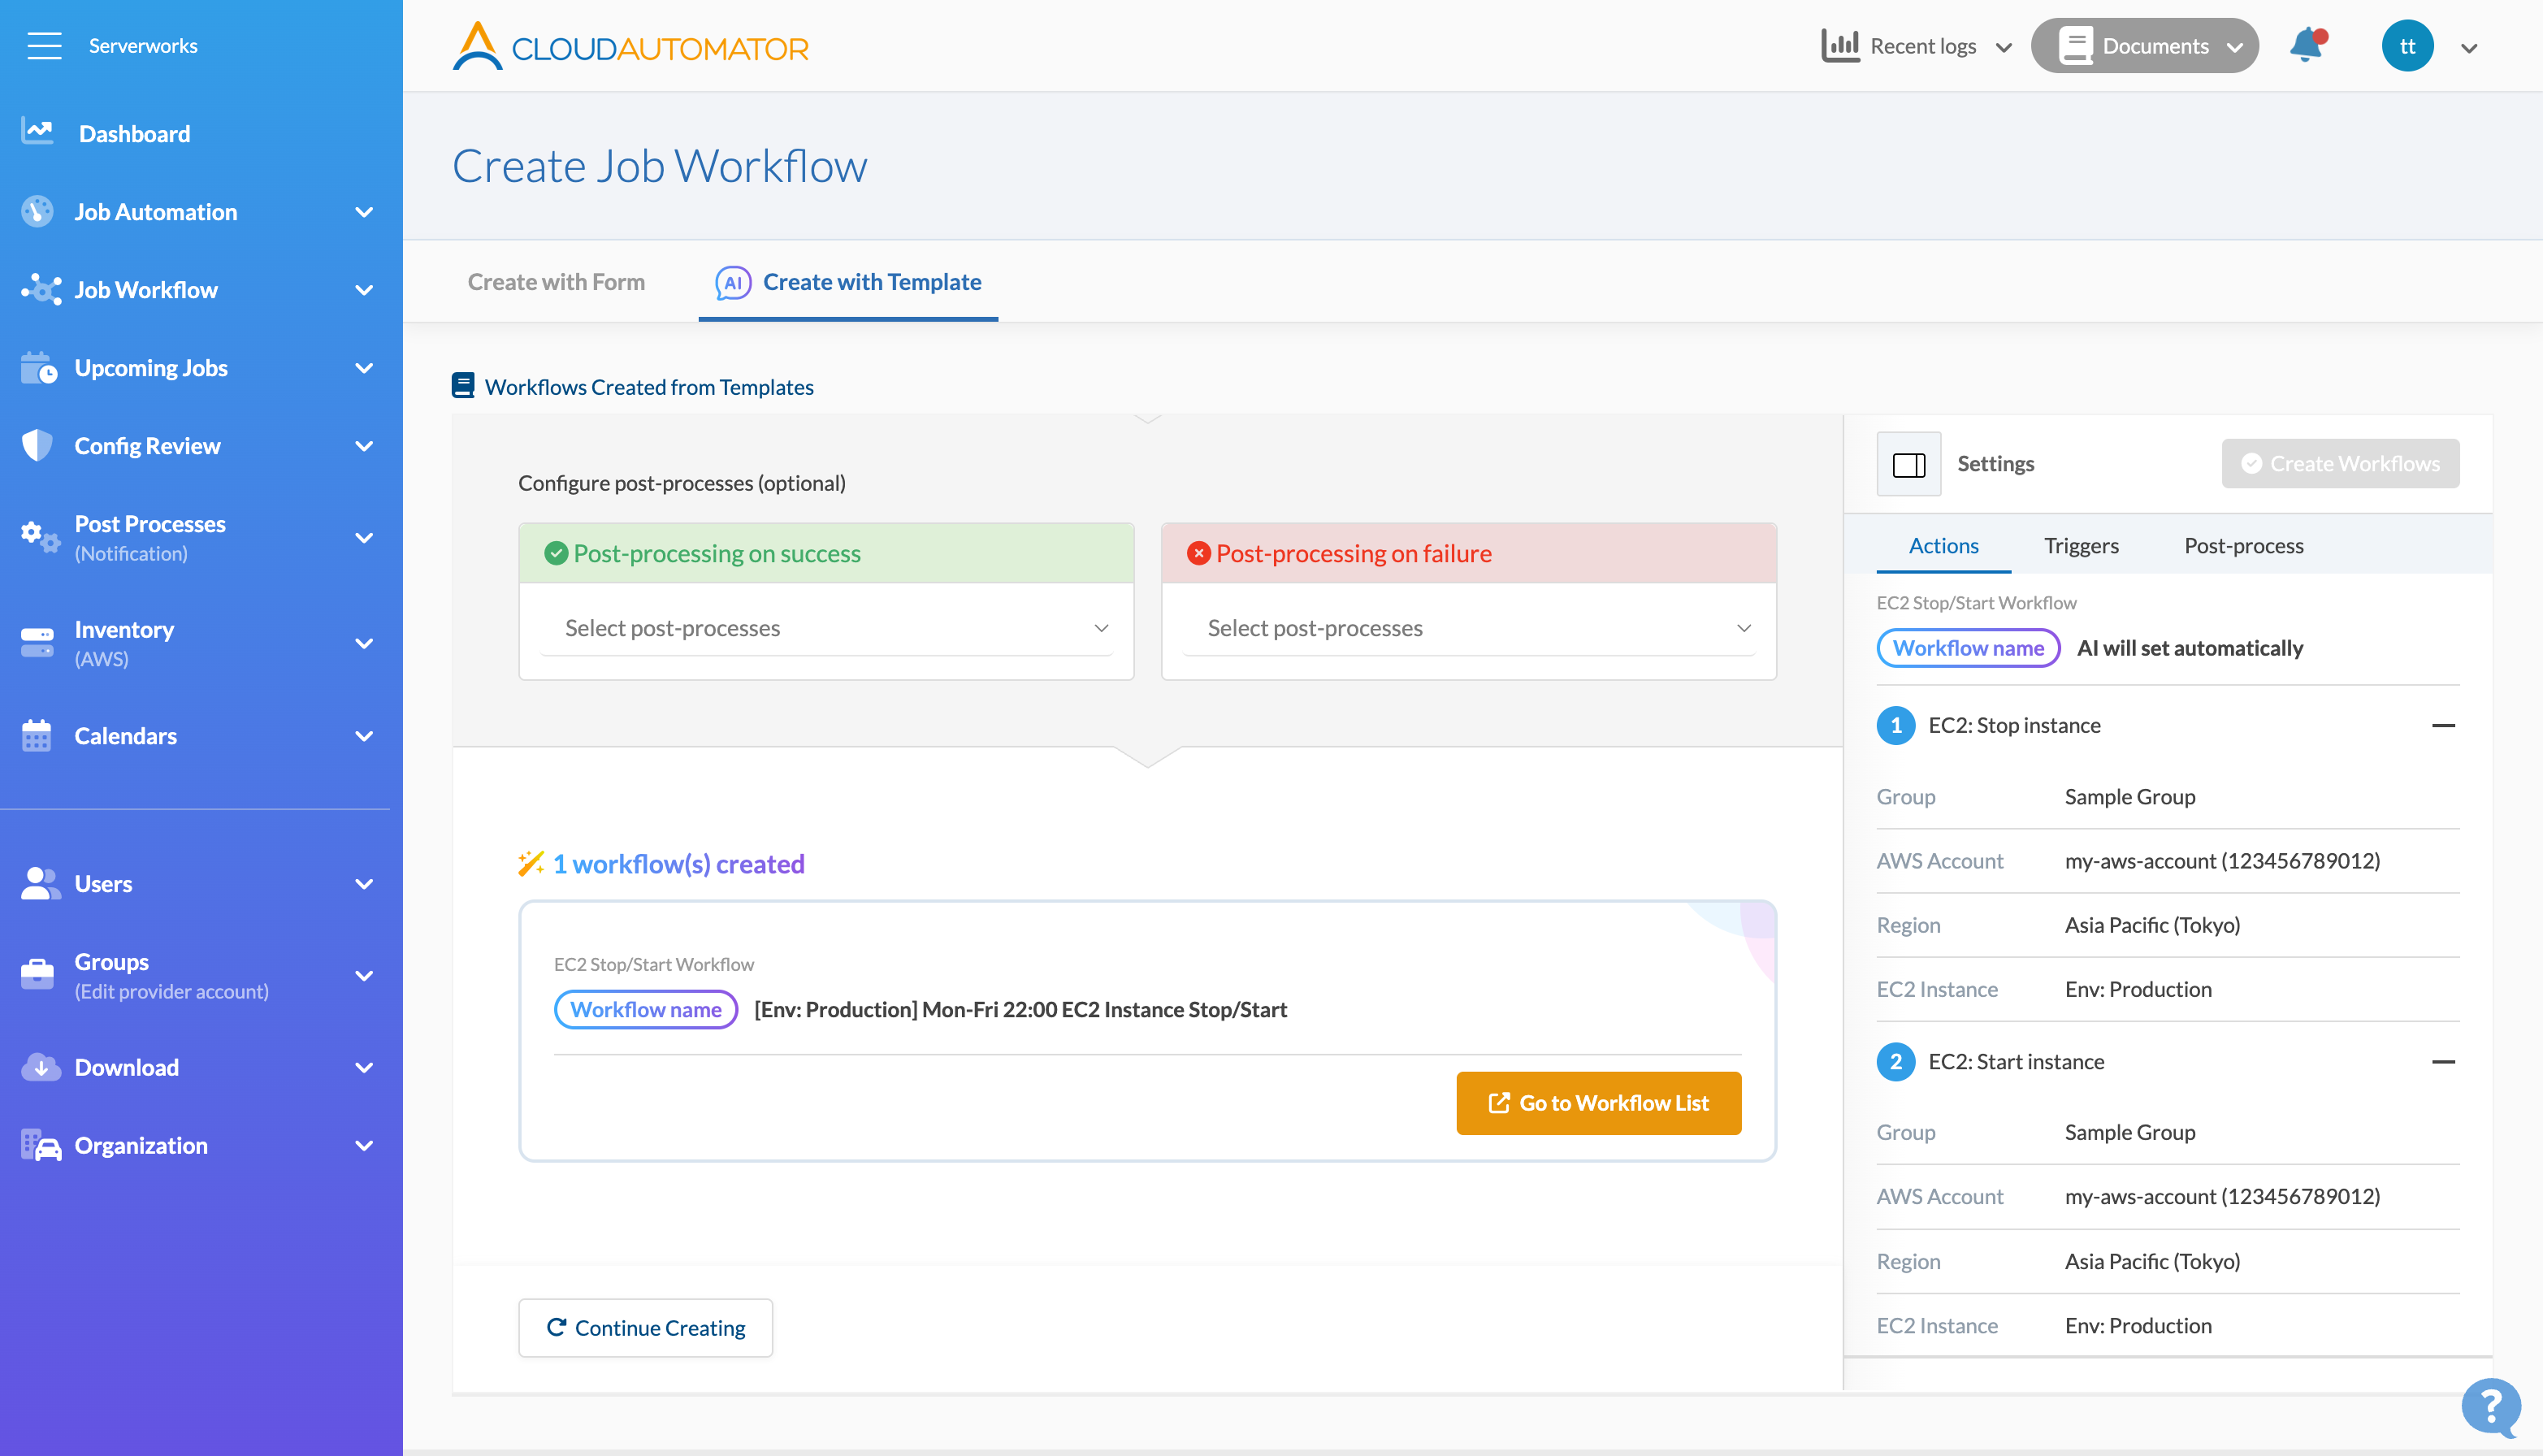The image size is (2543, 1456).
Task: Select the Actions settings tab
Action: 1943,545
